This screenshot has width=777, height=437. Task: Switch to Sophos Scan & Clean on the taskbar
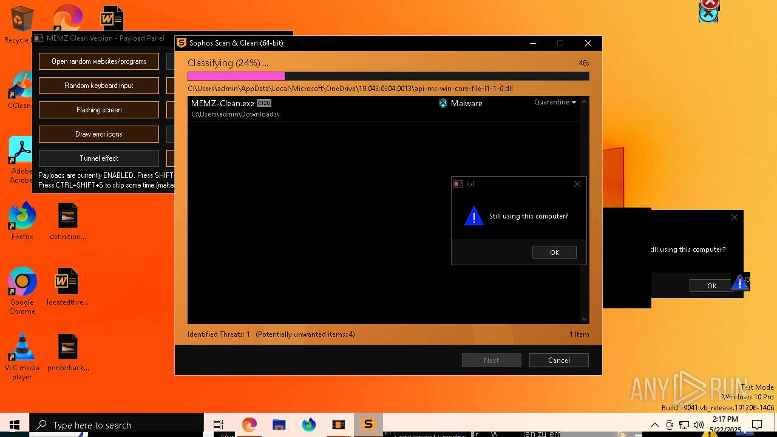(x=368, y=425)
